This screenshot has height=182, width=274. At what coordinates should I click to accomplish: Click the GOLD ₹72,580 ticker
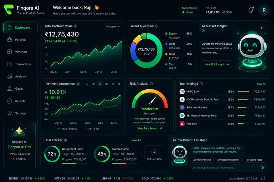coord(158,179)
